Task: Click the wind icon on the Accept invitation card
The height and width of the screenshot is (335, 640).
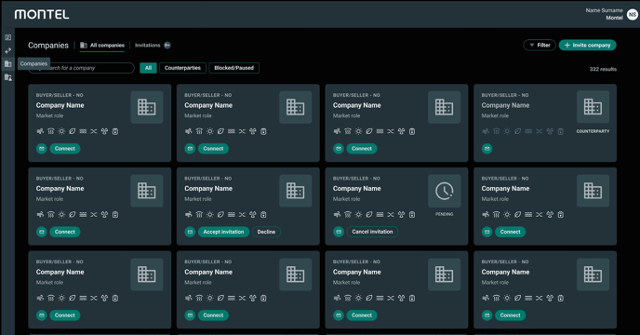Action: 188,214
